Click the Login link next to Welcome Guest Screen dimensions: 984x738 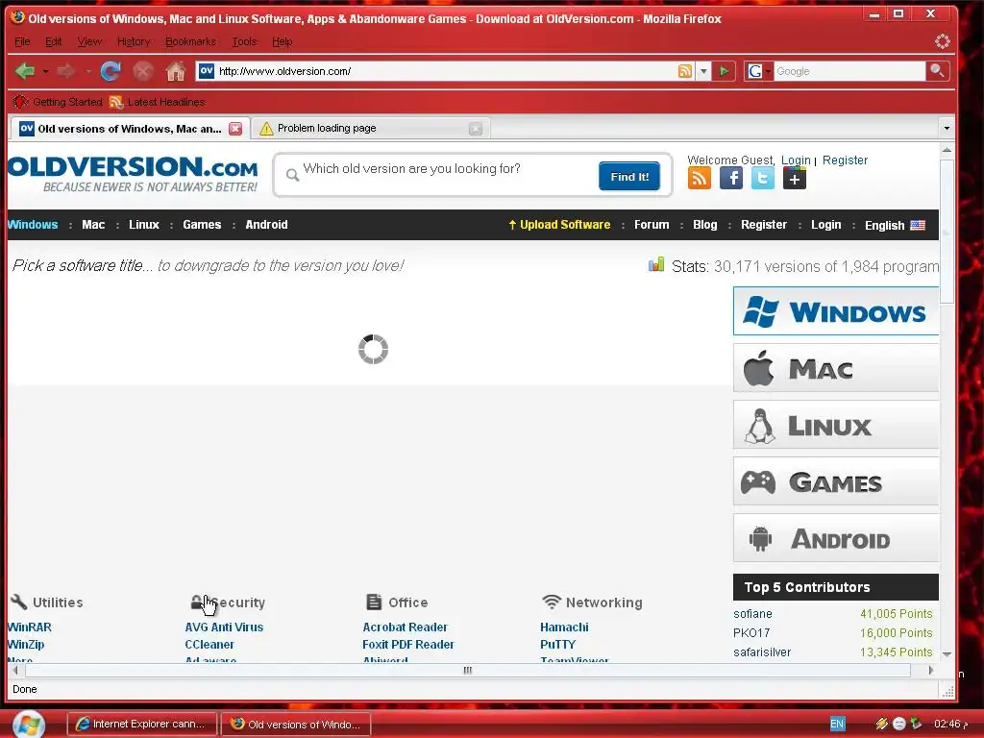pyautogui.click(x=796, y=160)
